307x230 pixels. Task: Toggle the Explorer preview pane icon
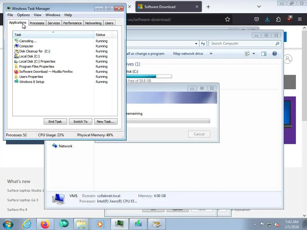click(264, 54)
